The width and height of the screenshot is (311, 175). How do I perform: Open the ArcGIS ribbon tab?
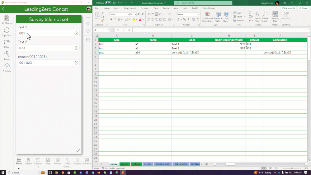195,8
